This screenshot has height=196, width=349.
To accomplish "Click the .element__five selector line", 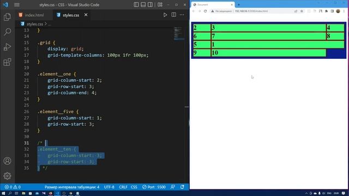I will tap(58, 112).
